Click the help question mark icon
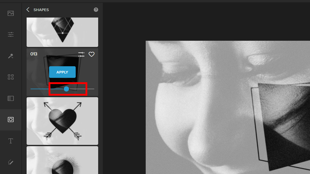Screen dimensions: 310x174 tap(96, 10)
